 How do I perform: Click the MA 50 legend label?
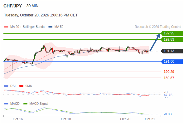(x=59, y=27)
